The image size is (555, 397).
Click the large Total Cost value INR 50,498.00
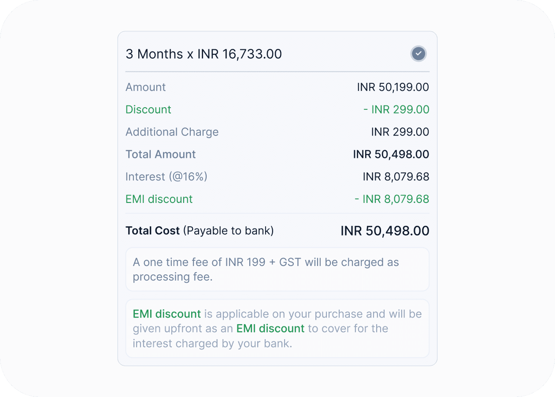[x=385, y=231]
